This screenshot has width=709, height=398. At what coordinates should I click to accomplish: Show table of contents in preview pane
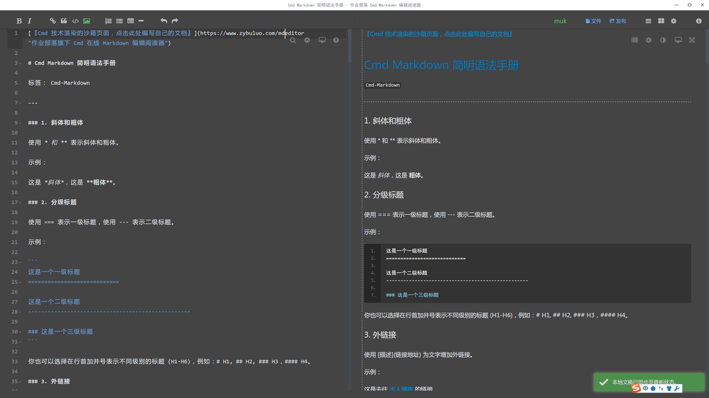634,40
